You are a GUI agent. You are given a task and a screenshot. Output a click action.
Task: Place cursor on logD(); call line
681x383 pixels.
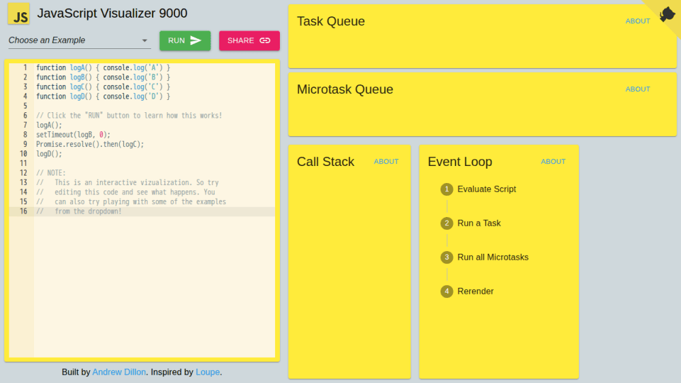click(49, 154)
